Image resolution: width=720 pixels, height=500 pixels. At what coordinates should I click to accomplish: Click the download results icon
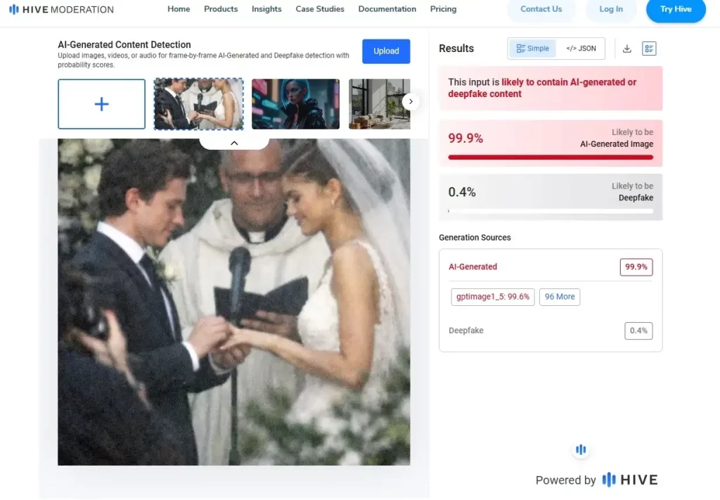click(x=627, y=49)
